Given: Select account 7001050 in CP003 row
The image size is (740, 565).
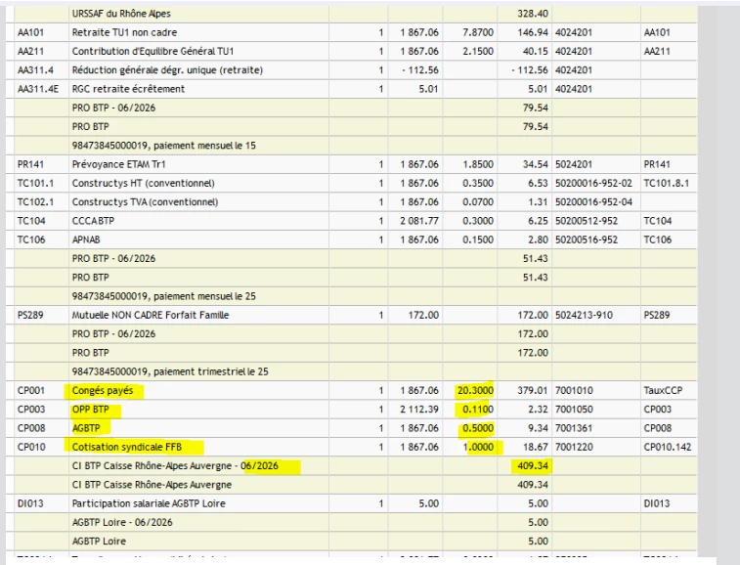Looking at the screenshot, I should pyautogui.click(x=574, y=410).
